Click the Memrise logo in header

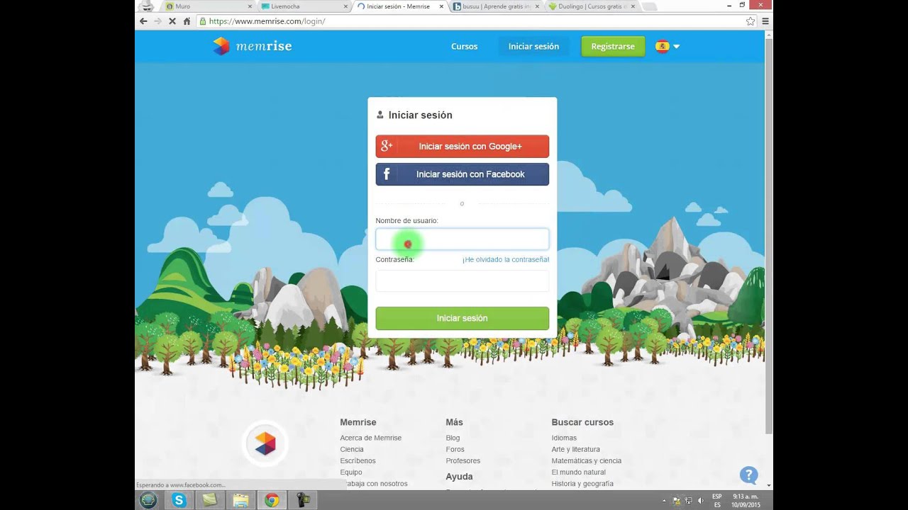(253, 46)
